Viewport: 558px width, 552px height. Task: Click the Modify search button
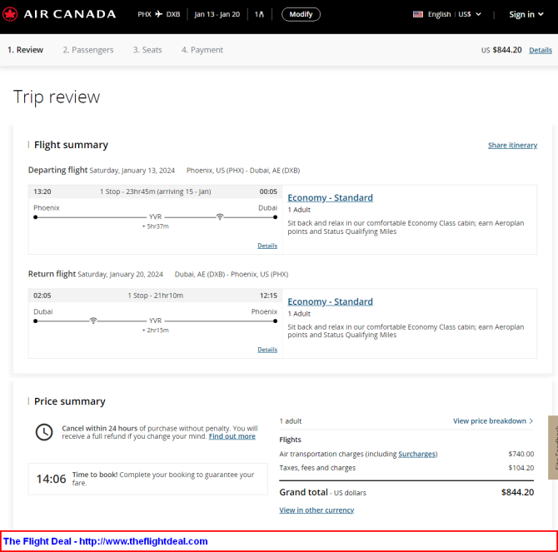pyautogui.click(x=301, y=14)
